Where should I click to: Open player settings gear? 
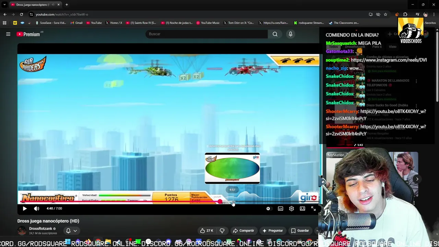(x=292, y=209)
